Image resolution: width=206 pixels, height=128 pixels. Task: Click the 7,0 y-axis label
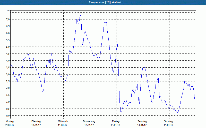(8, 19)
